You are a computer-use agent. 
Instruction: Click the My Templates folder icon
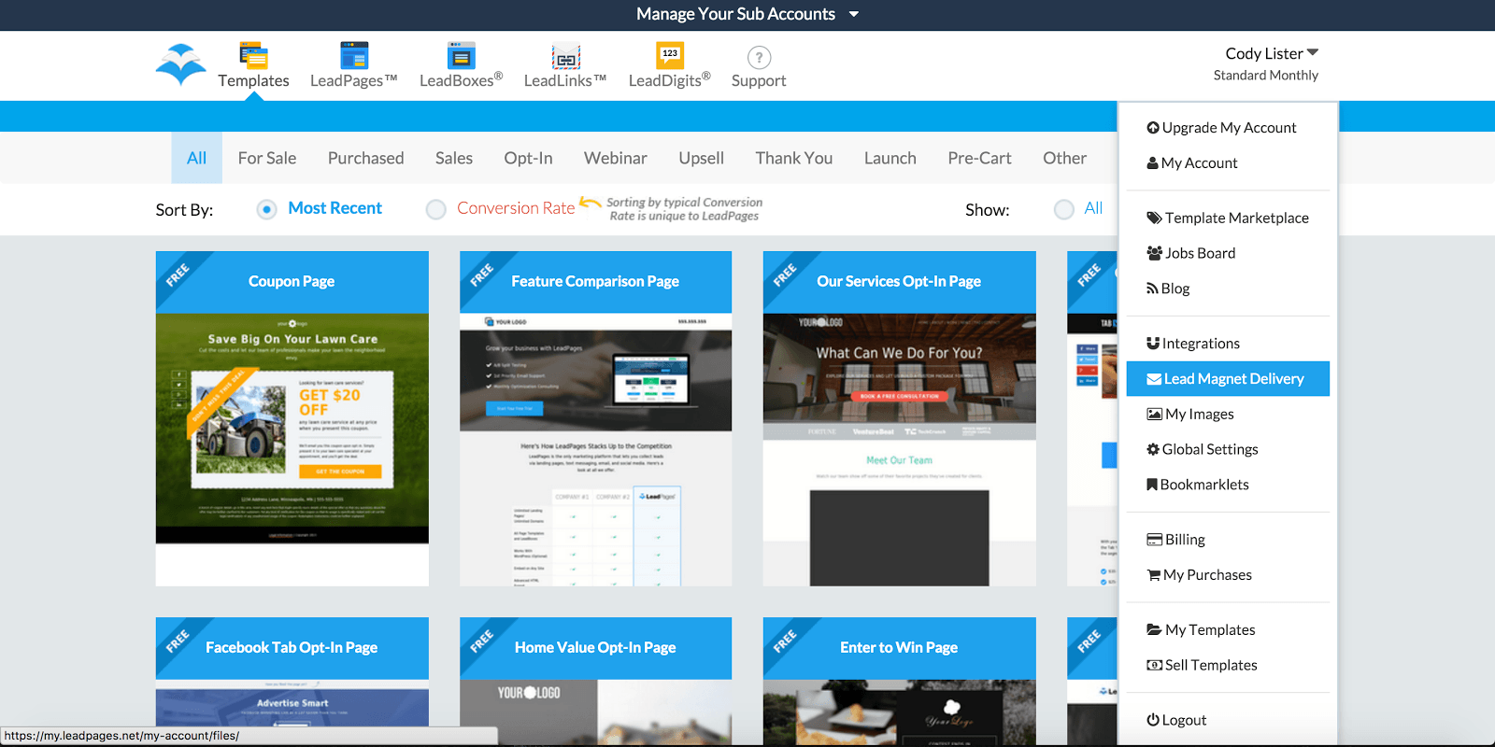tap(1154, 630)
